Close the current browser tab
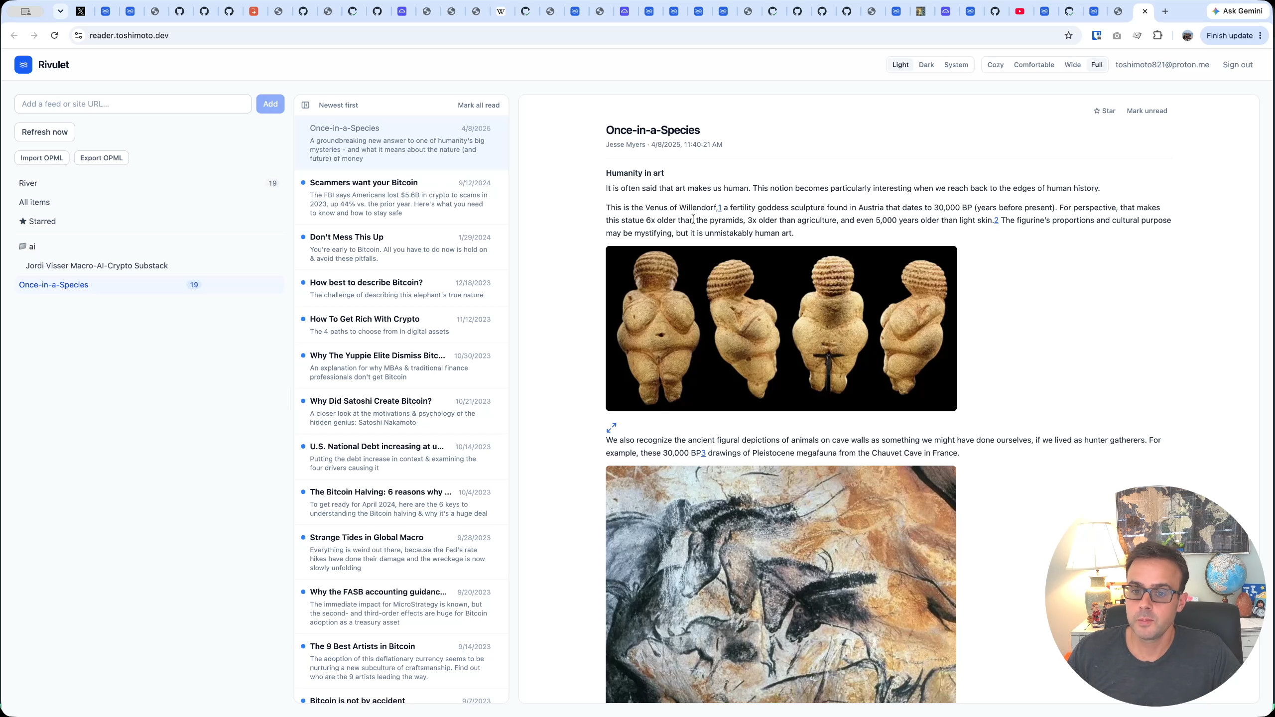 click(x=1145, y=11)
